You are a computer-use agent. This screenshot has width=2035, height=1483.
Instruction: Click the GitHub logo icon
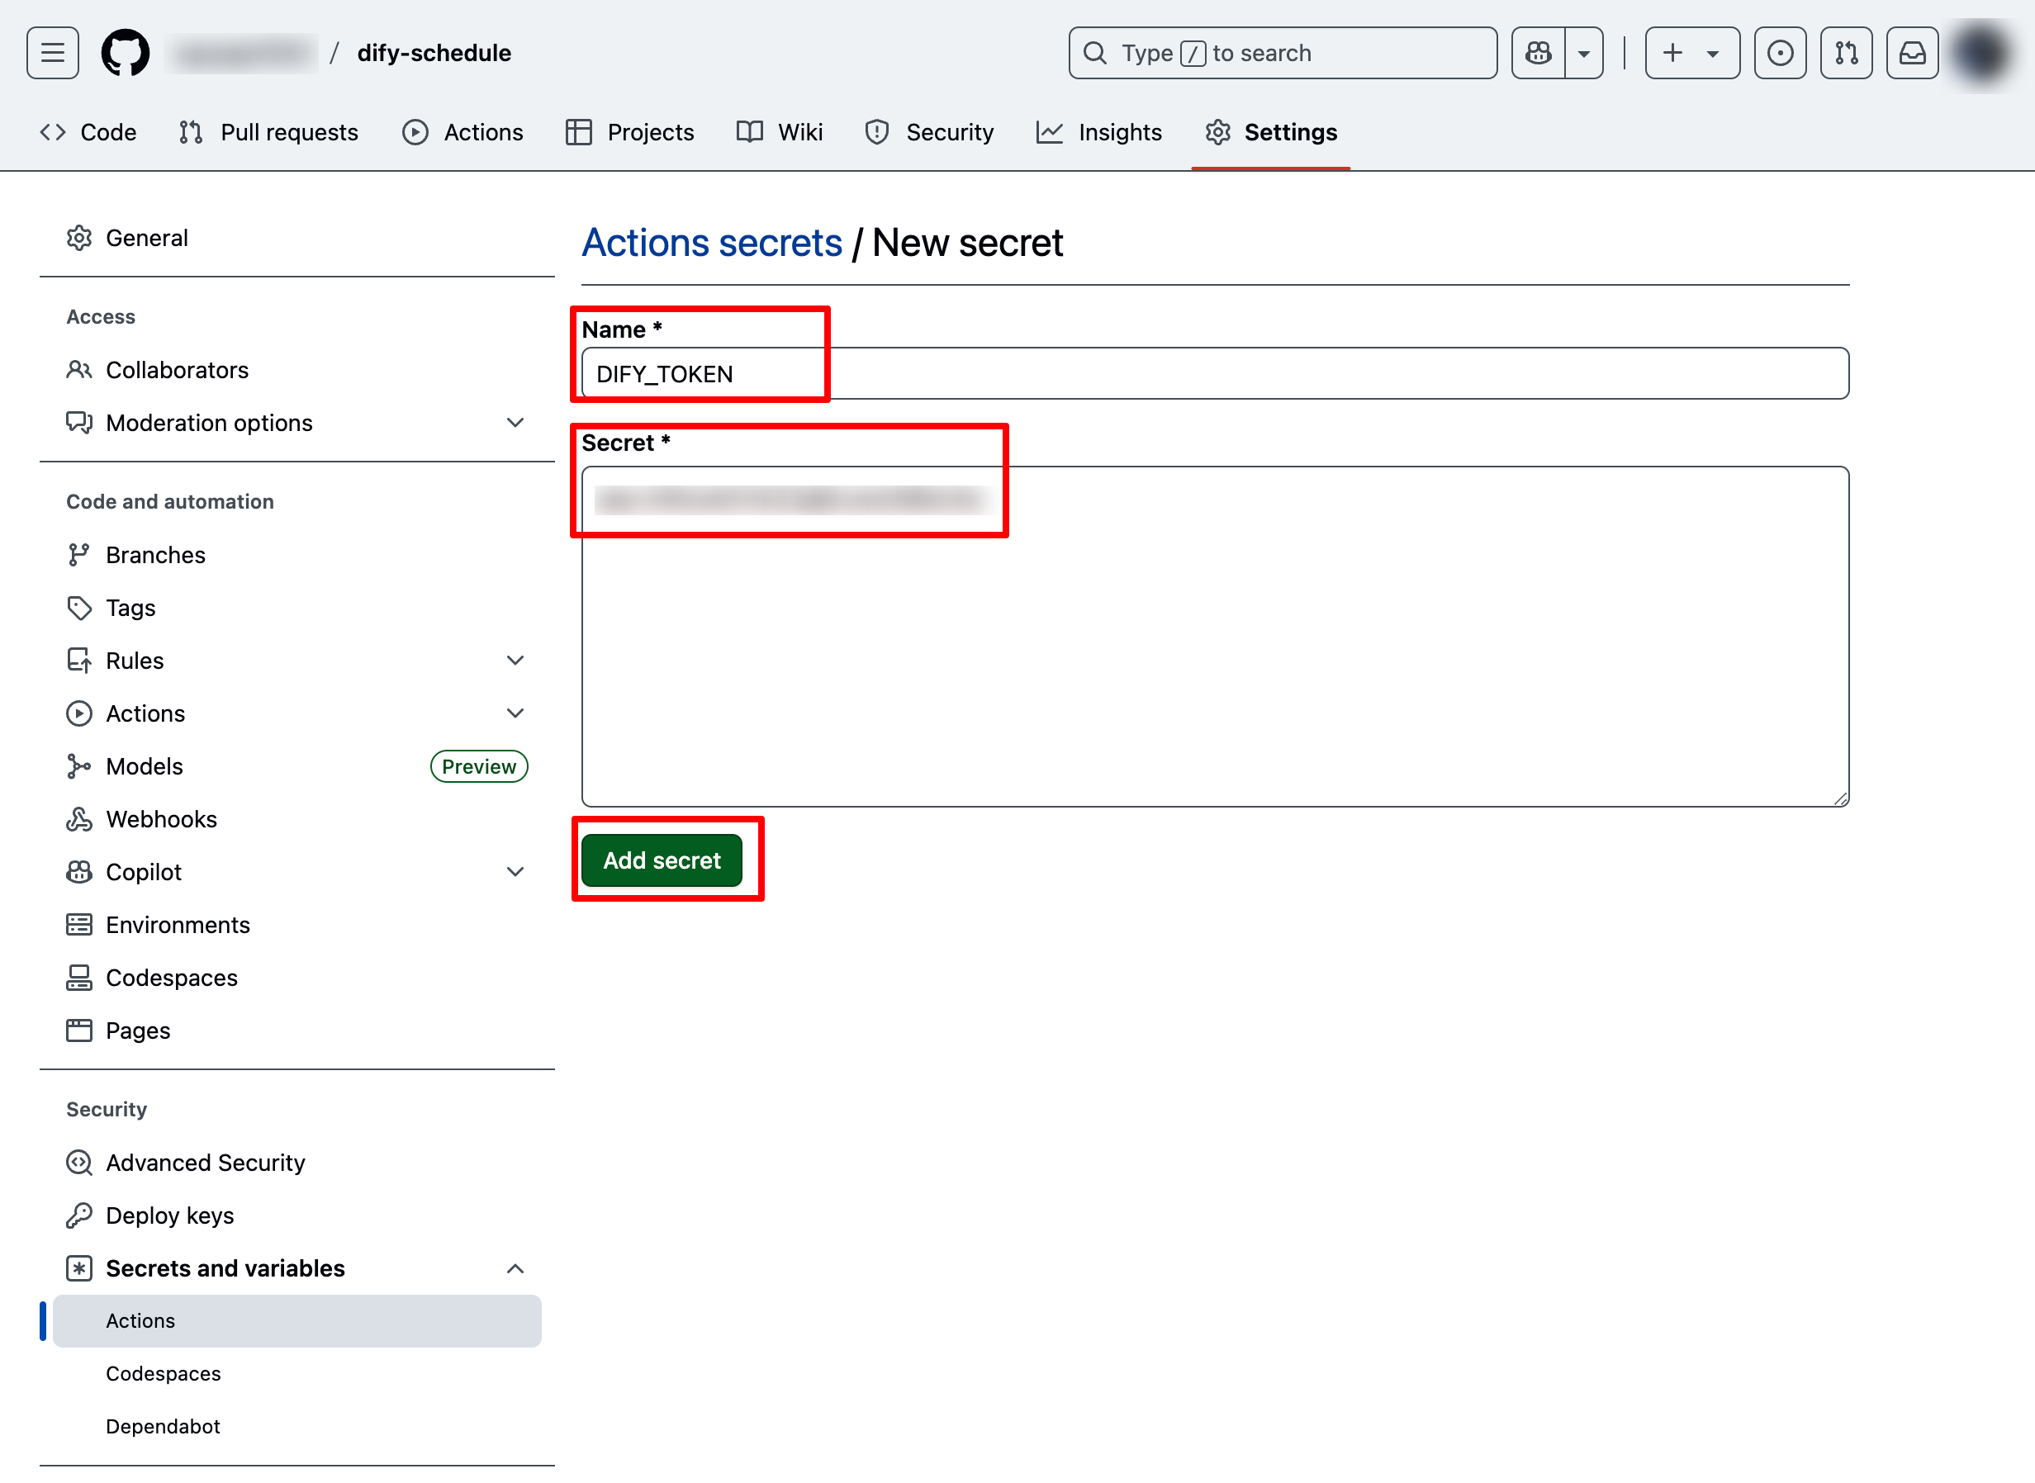point(125,53)
